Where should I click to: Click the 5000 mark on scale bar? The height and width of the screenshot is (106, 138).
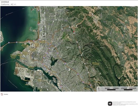107,88
